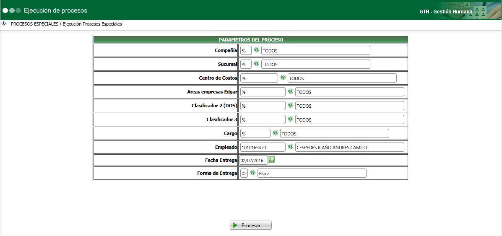Viewport: 502px width, 236px height.
Task: Click the Clasificador 2 (DOS) label
Action: pyautogui.click(x=214, y=105)
